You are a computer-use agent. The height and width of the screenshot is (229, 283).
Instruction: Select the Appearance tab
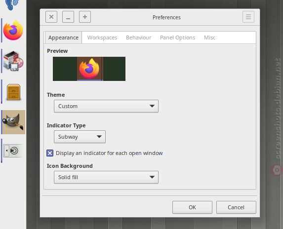pyautogui.click(x=63, y=38)
